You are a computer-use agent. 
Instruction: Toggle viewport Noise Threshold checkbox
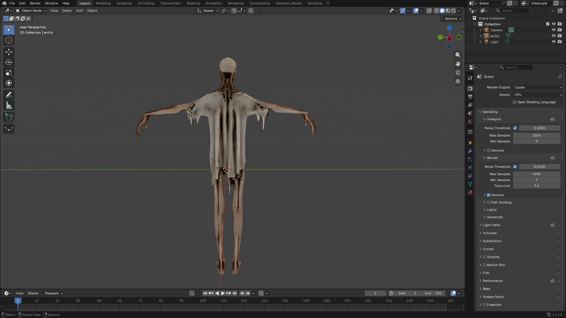(515, 128)
